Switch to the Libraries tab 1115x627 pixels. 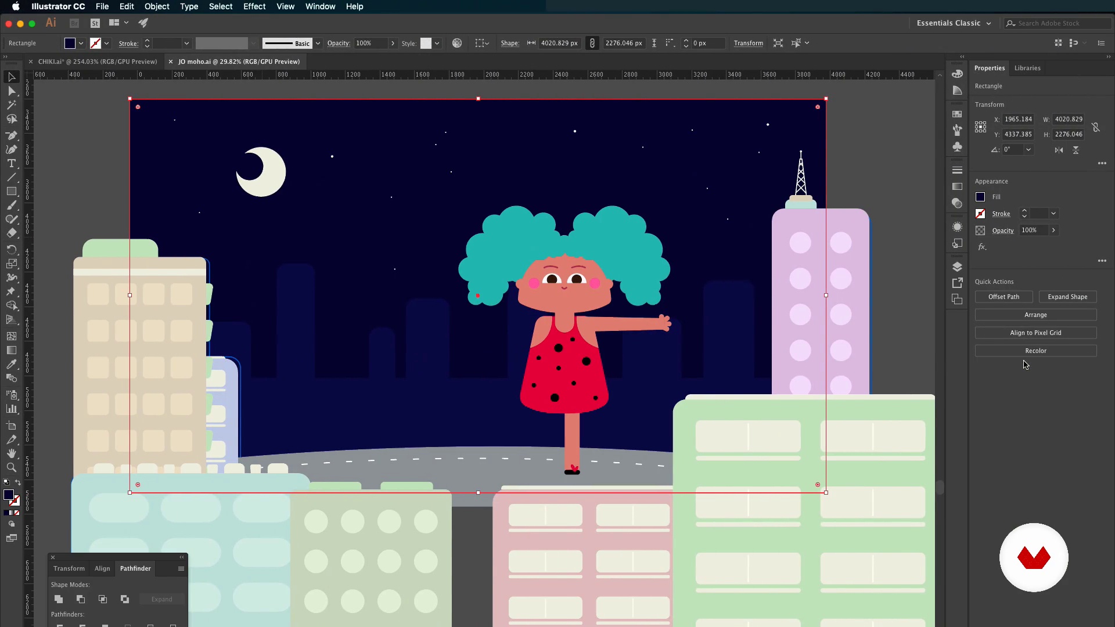(1027, 68)
